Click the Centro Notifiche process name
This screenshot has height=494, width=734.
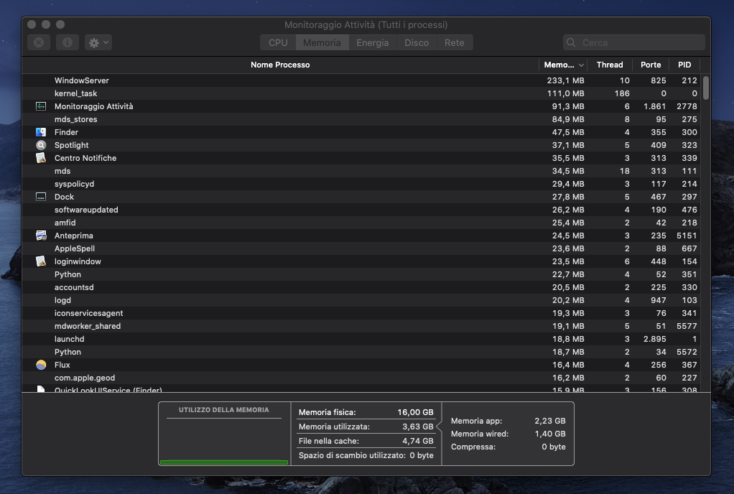pyautogui.click(x=85, y=158)
